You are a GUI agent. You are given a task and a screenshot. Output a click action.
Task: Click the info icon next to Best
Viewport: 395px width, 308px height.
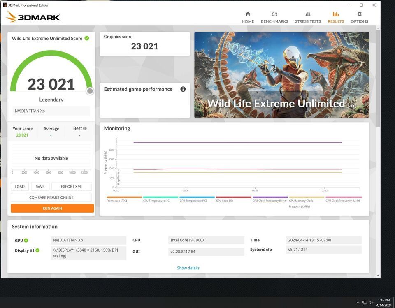pyautogui.click(x=85, y=128)
